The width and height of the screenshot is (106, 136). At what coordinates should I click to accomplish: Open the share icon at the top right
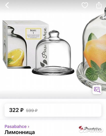(99, 5)
